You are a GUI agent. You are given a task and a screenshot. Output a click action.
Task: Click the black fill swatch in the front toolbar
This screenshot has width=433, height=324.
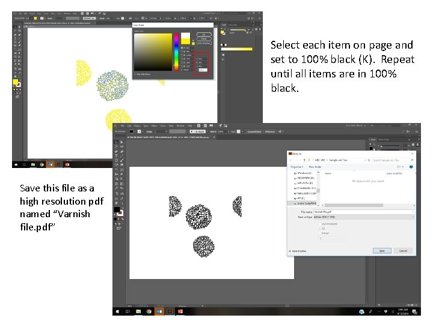pos(117,209)
